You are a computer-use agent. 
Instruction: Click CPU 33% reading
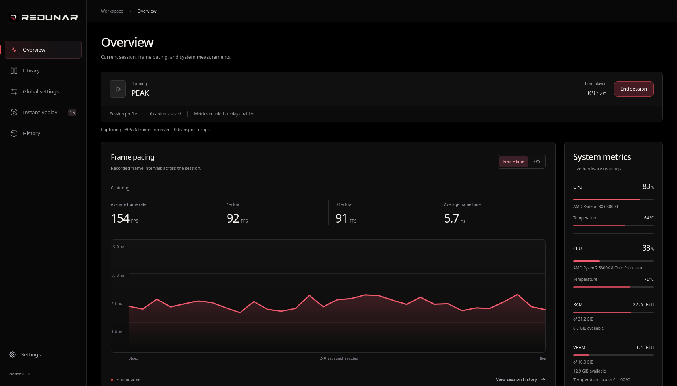click(x=648, y=248)
